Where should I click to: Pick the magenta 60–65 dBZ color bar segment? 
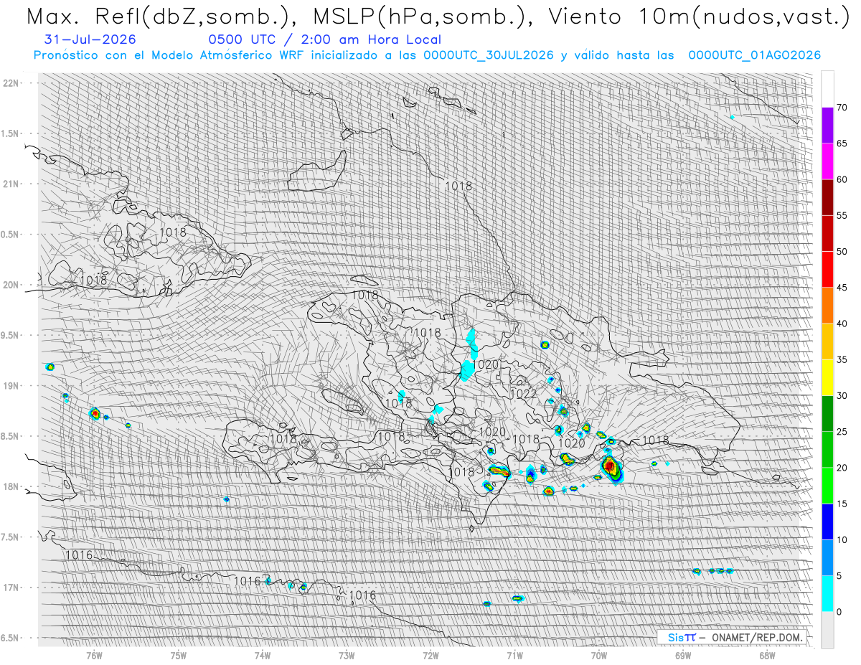coord(827,161)
